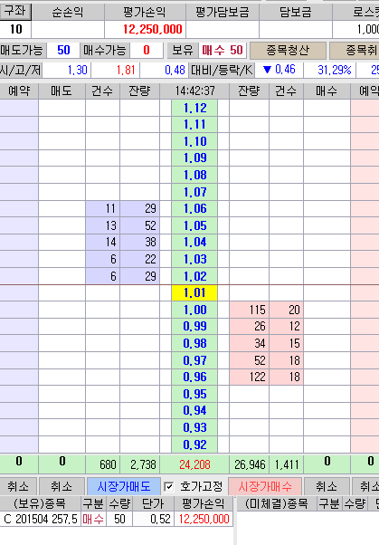Click the ask quantity 52 cell at 1.05
Viewport: 379px width, 545px height.
tap(139, 225)
